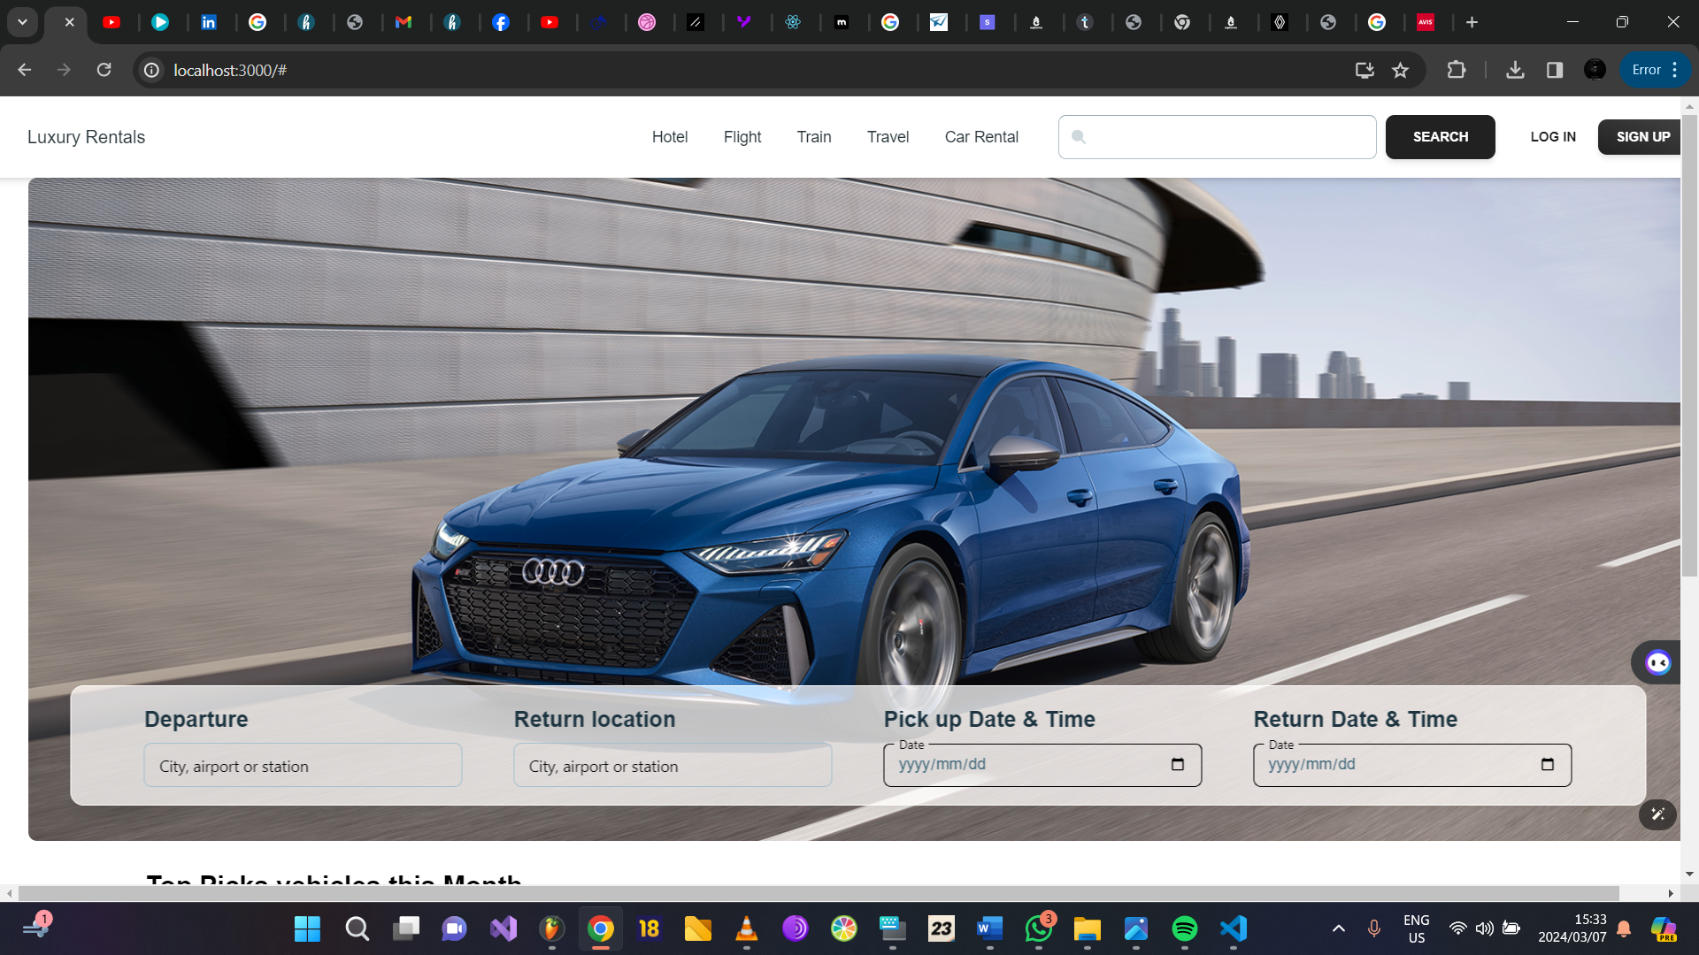Switch to the first YouTube tab
The image size is (1699, 955).
(x=111, y=22)
